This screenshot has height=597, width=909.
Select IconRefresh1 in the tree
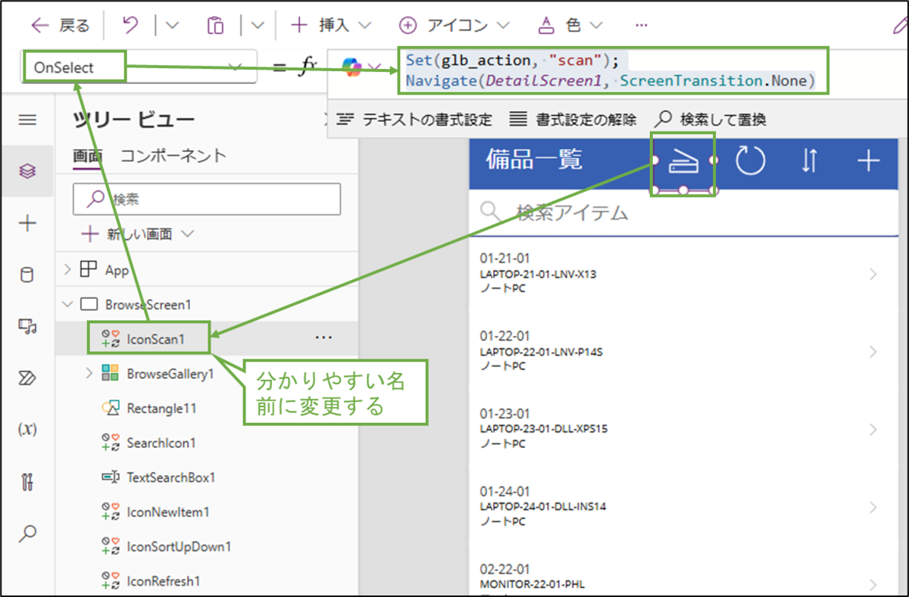[164, 581]
